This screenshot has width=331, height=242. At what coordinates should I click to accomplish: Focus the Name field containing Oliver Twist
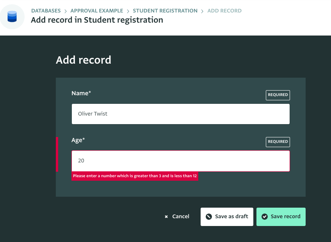pyautogui.click(x=180, y=114)
